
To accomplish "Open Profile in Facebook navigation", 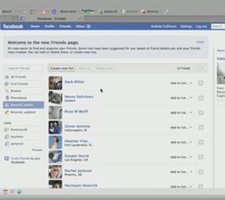I will 49,26.
